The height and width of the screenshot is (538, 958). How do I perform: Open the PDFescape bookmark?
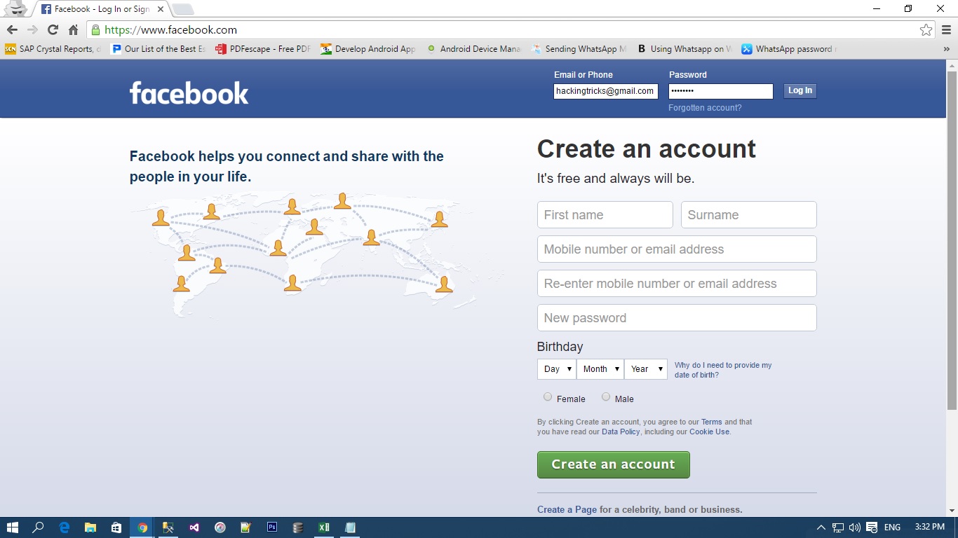263,49
